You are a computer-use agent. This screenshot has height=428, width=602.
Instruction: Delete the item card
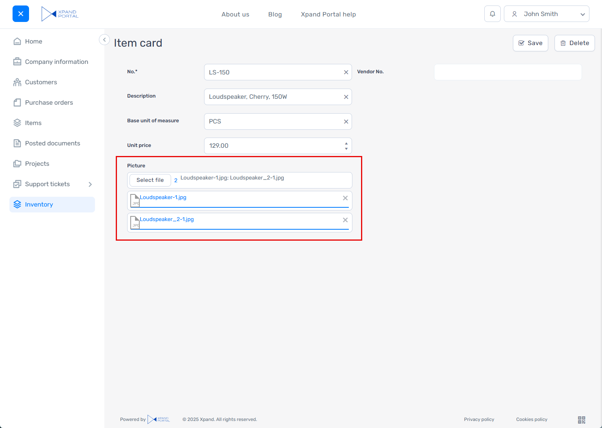coord(574,43)
